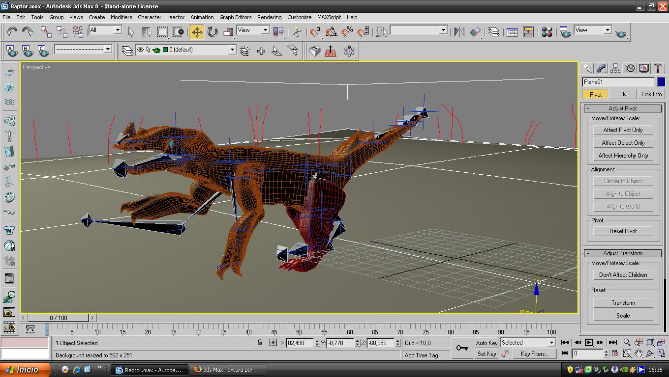The height and width of the screenshot is (377, 669).
Task: Click the Affect Pivot Only button
Action: 623,130
